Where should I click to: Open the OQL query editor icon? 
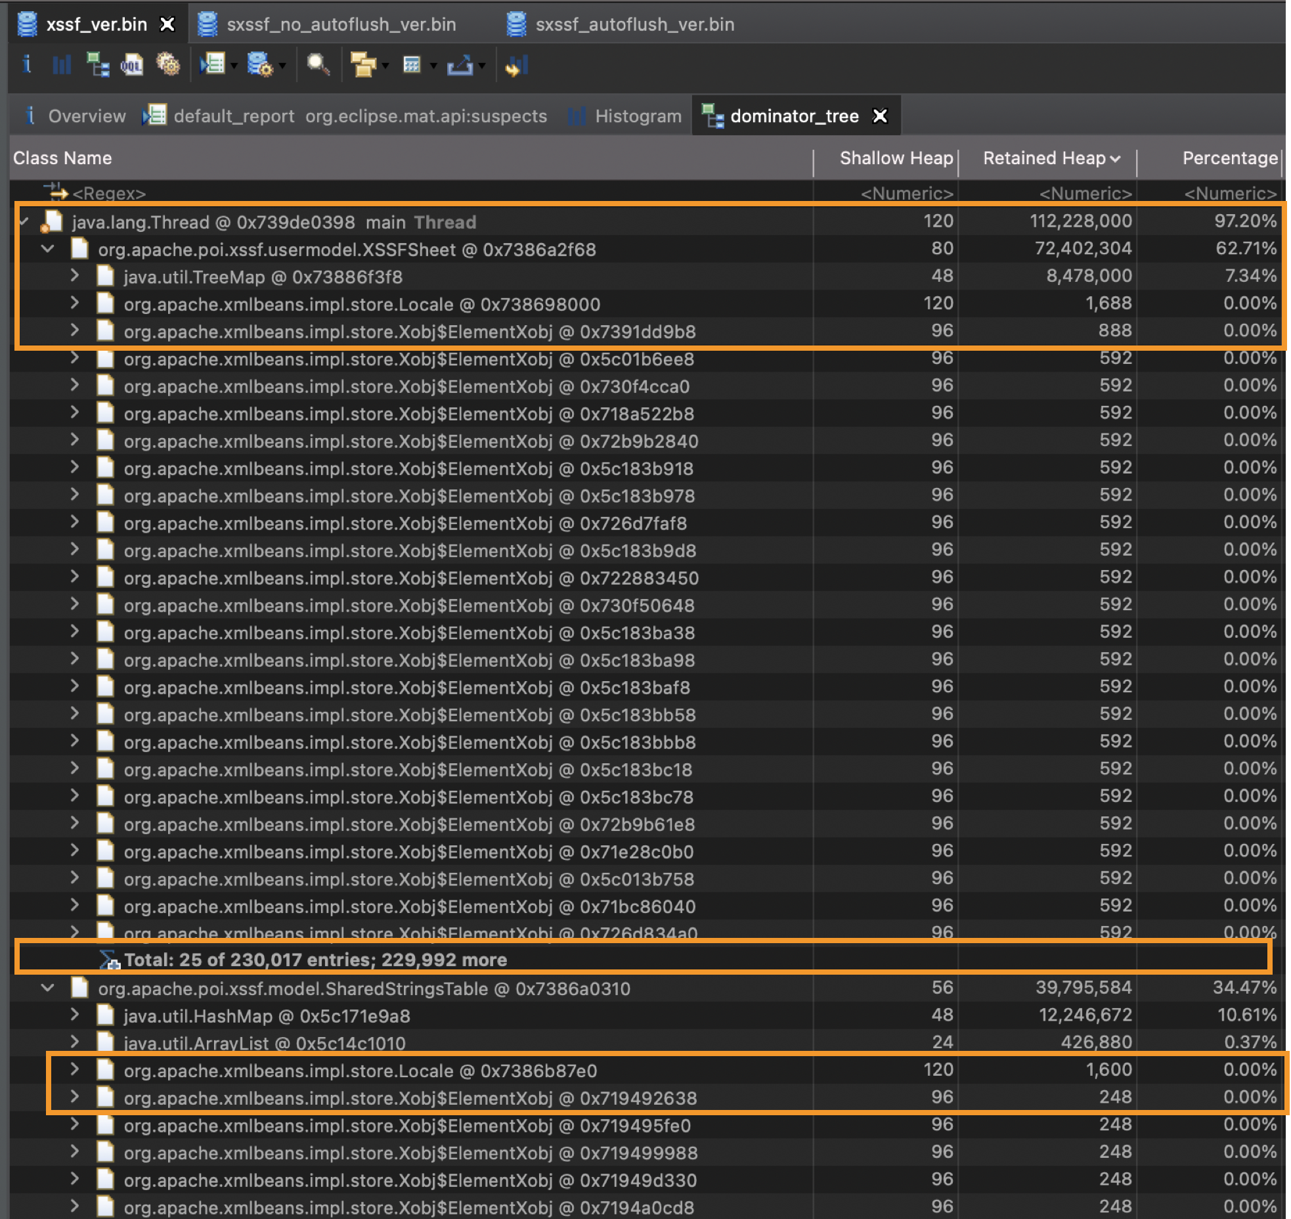coord(132,65)
